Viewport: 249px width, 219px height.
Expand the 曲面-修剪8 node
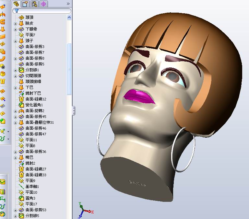click(x=16, y=59)
